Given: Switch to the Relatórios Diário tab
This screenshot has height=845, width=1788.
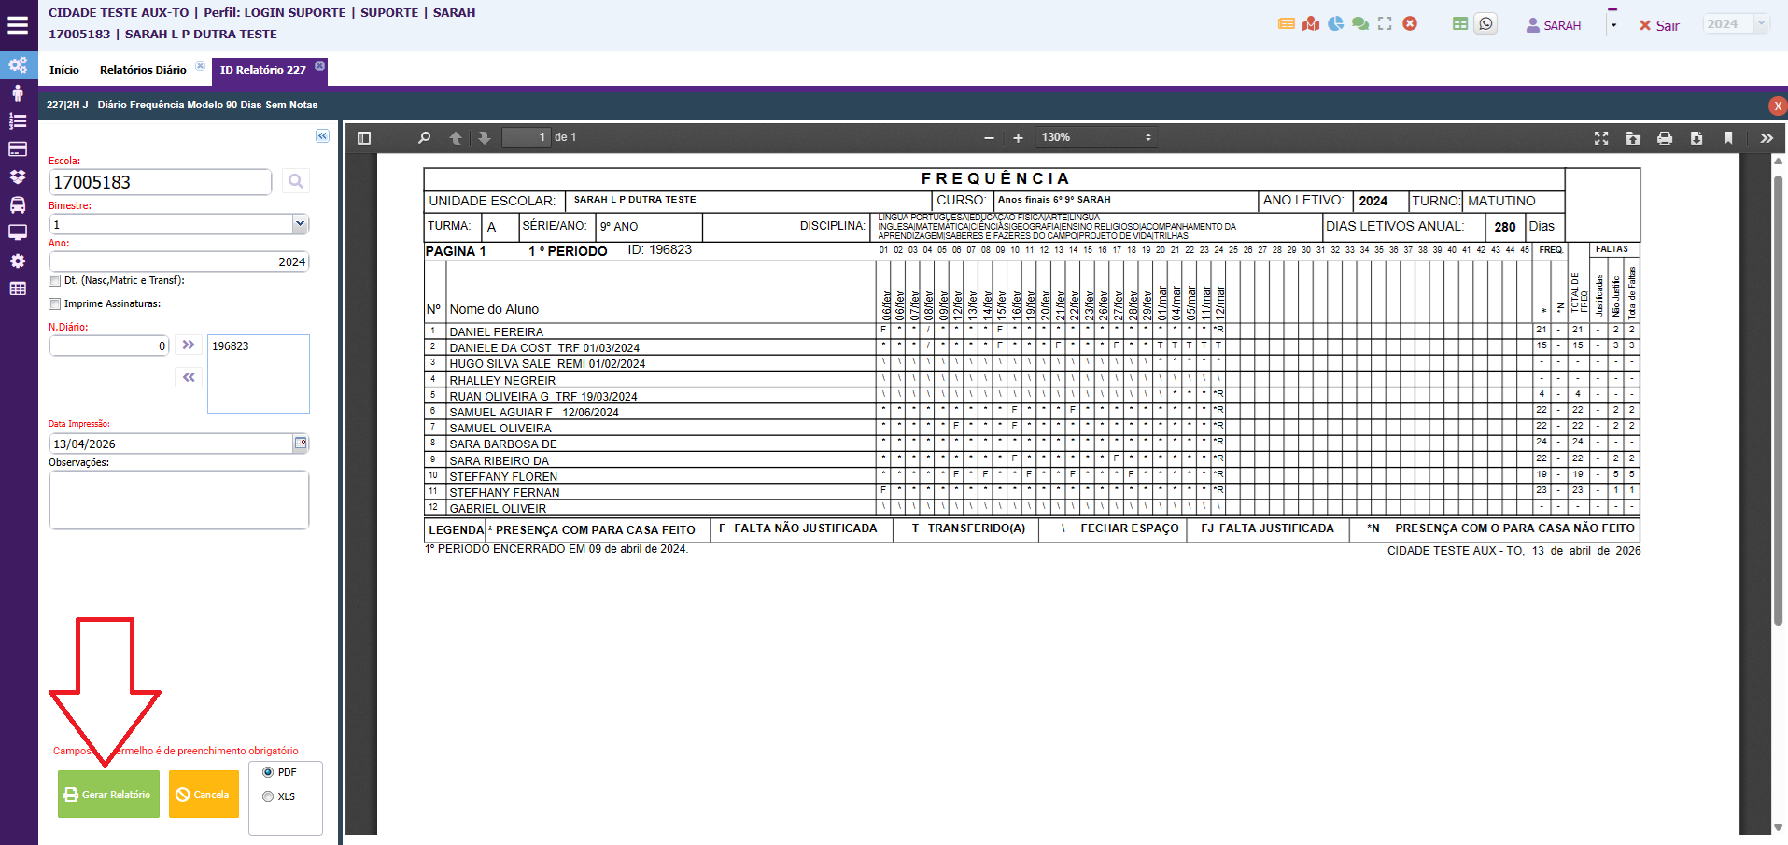Looking at the screenshot, I should point(143,70).
